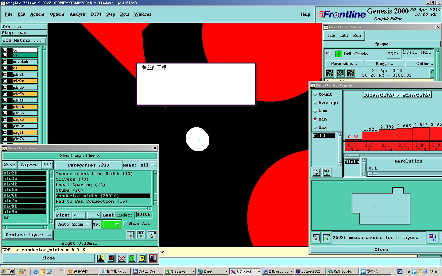The height and width of the screenshot is (276, 442).
Task: Open Windows Start button
Action: 8,271
